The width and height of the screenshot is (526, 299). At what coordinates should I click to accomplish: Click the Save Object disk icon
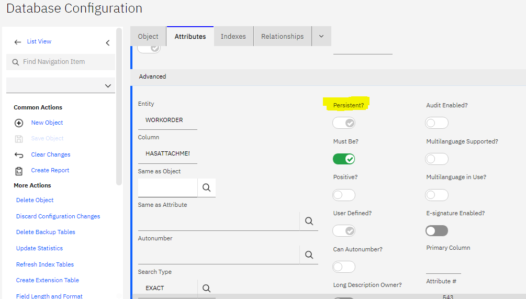point(19,139)
